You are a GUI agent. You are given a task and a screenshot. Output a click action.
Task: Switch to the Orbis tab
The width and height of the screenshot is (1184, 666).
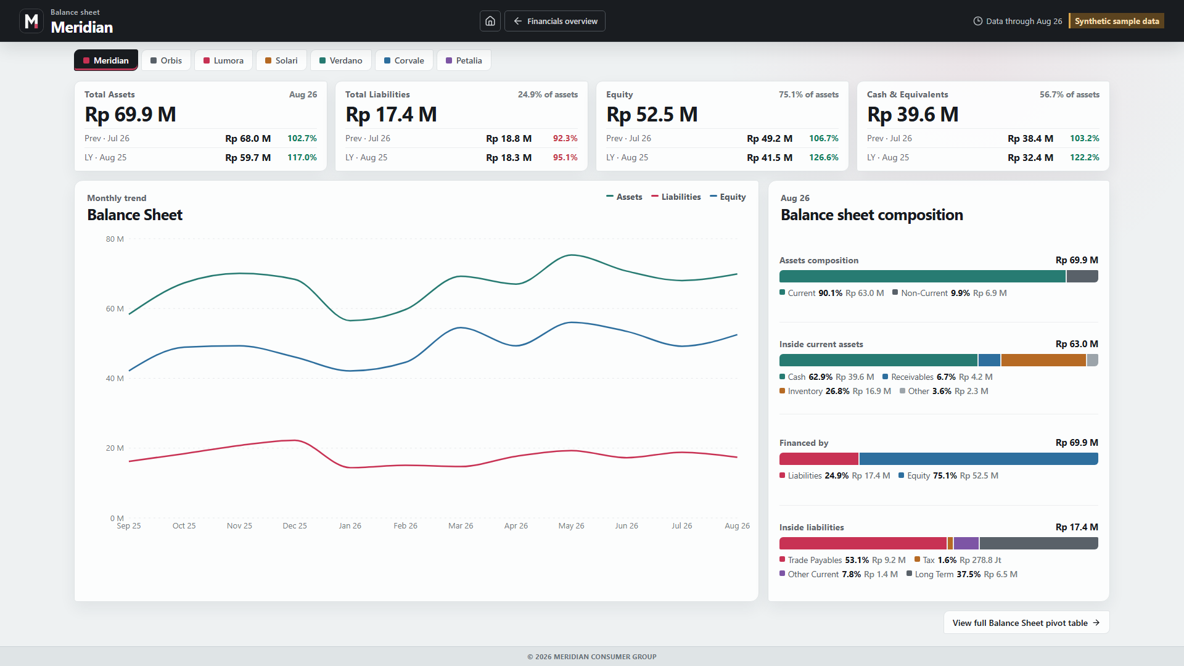click(x=166, y=60)
